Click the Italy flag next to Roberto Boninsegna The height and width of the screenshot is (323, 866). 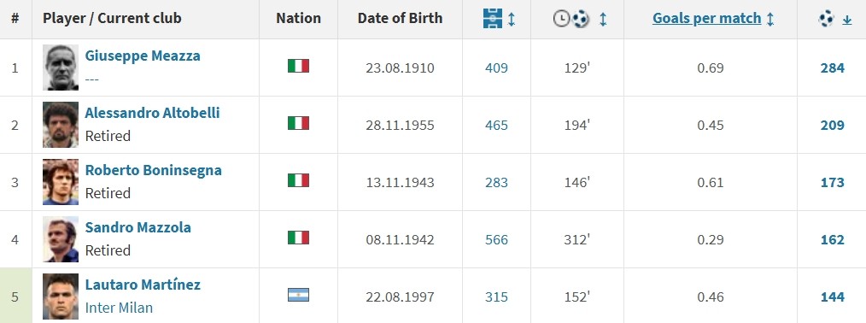pyautogui.click(x=298, y=180)
